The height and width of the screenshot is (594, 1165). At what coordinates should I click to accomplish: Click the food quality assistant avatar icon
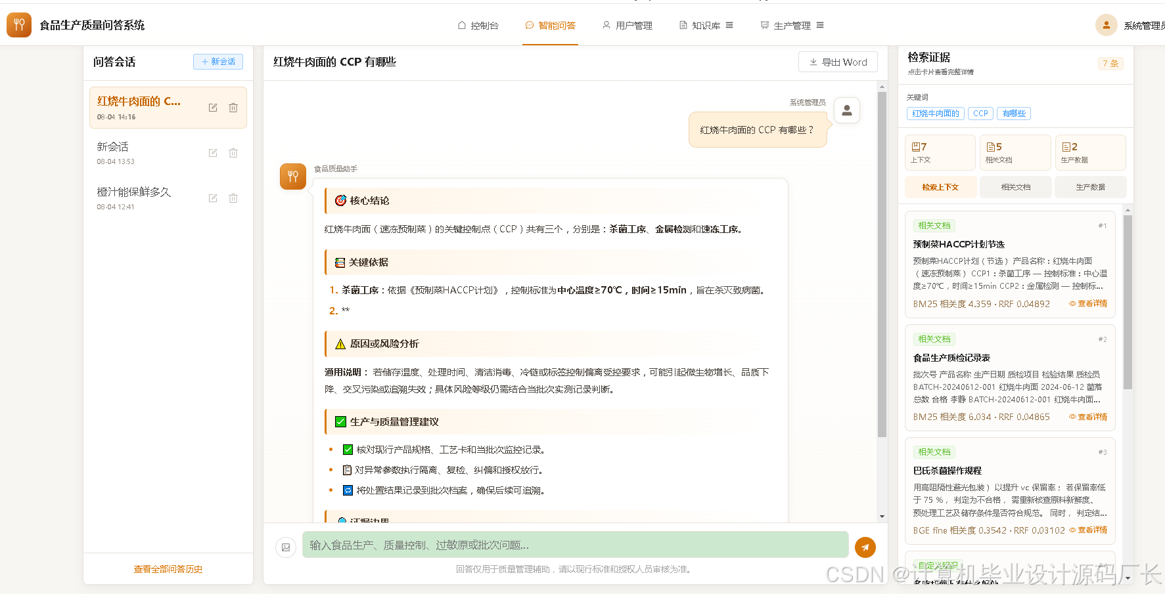(x=293, y=177)
